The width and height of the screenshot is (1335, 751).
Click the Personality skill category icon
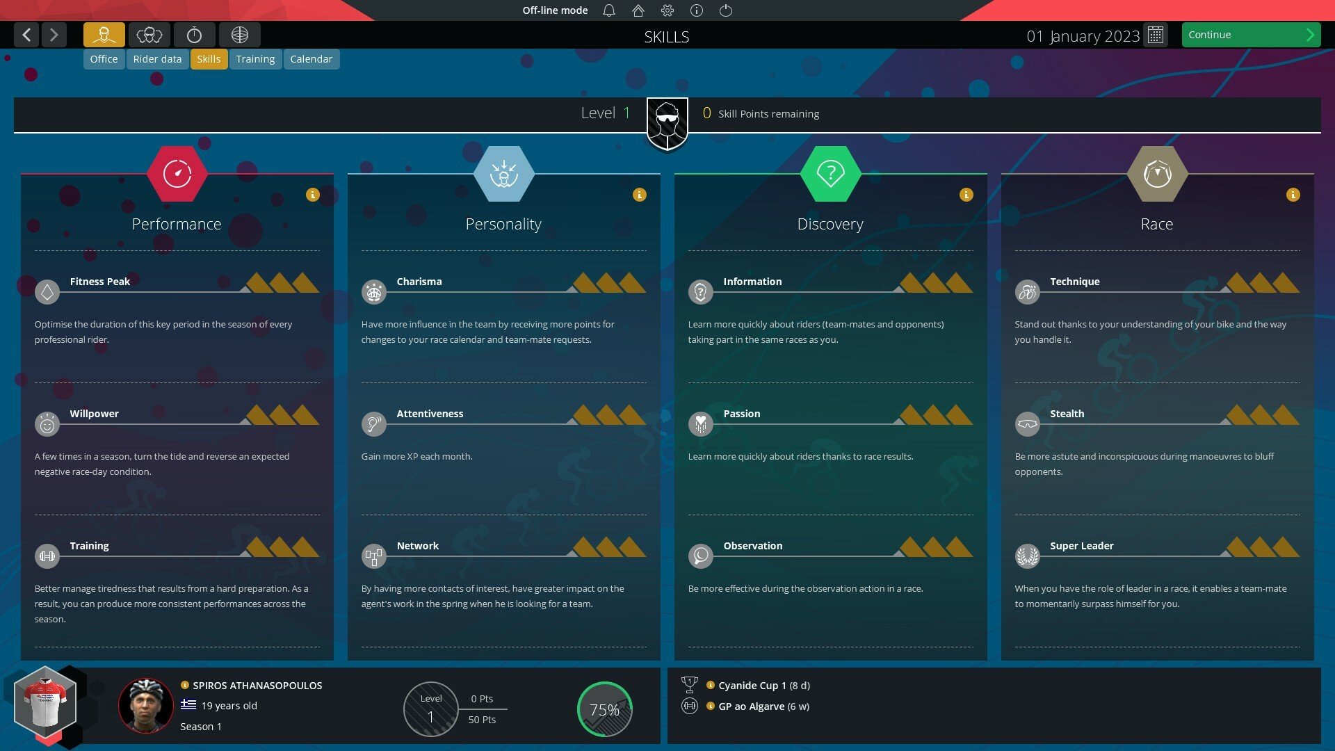coord(503,173)
